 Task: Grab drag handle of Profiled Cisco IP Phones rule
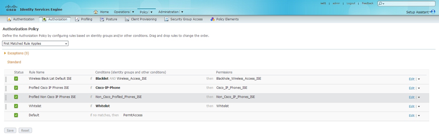pyautogui.click(x=6, y=88)
